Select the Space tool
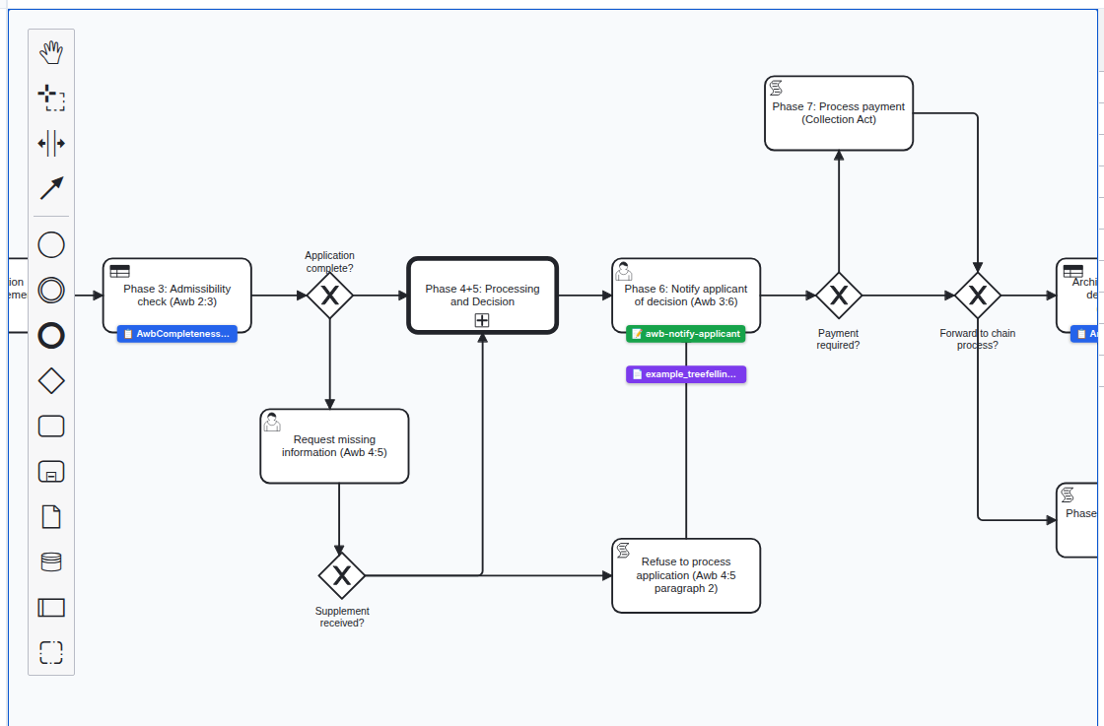Viewport: 1104px width, 726px height. [51, 143]
